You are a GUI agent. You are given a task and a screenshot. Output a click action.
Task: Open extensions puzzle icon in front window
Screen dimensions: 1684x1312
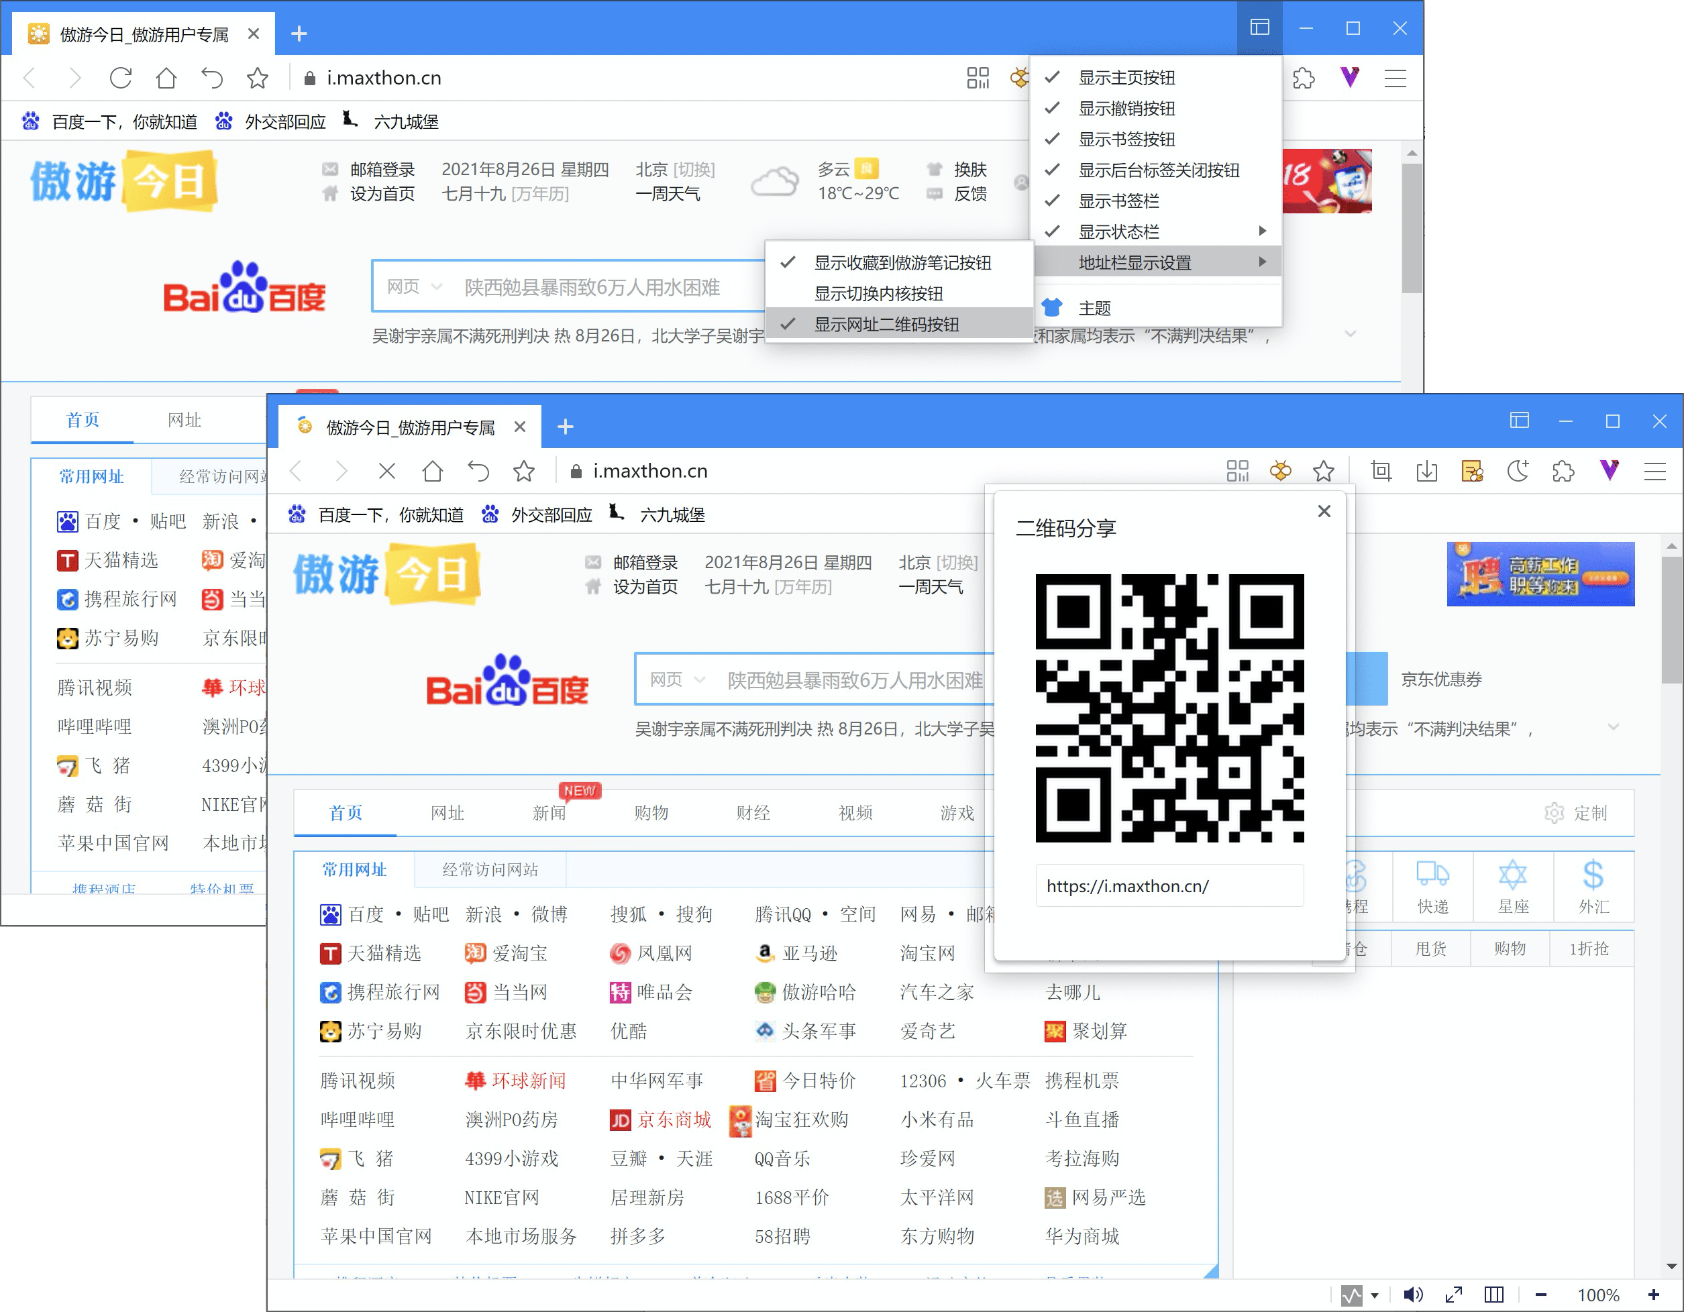click(1563, 471)
